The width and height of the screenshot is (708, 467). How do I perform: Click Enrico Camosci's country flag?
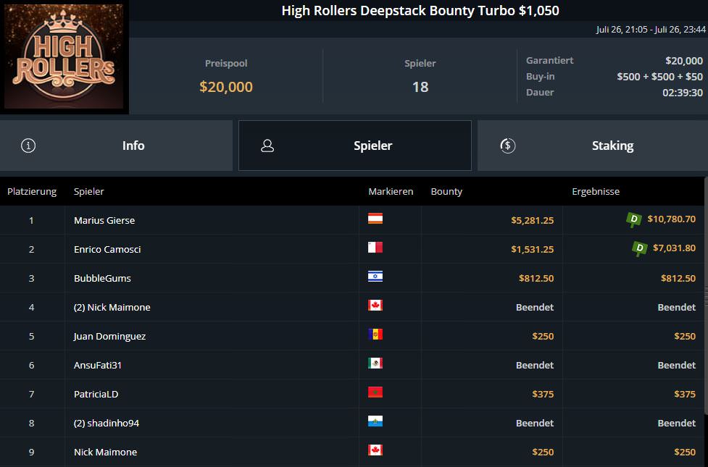pos(375,248)
